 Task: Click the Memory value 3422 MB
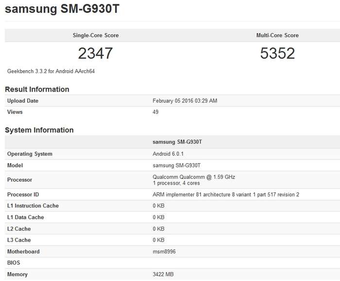pyautogui.click(x=163, y=274)
